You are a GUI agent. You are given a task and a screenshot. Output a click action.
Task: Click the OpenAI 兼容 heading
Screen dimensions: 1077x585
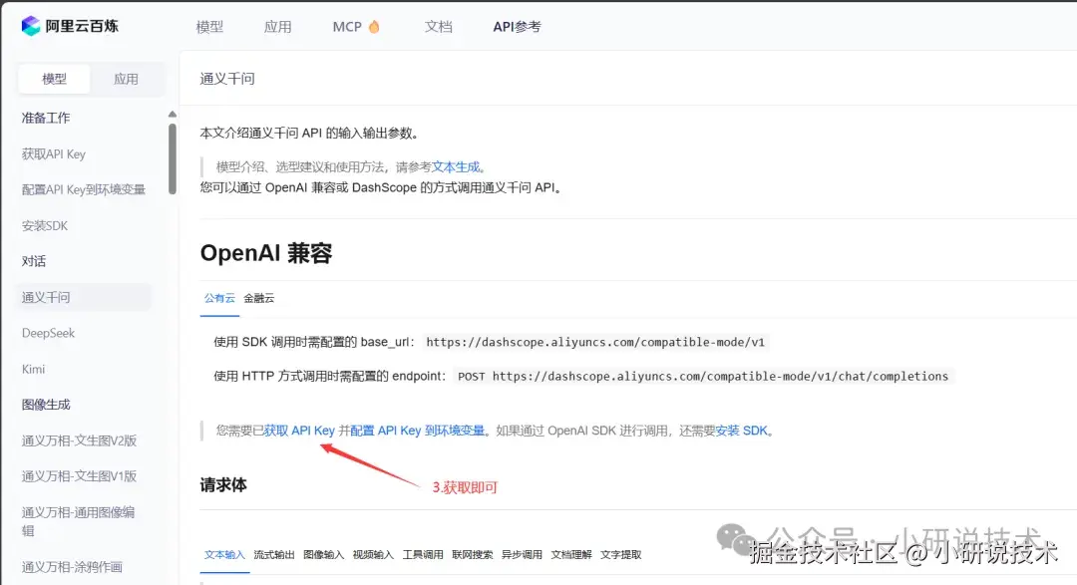pyautogui.click(x=266, y=253)
